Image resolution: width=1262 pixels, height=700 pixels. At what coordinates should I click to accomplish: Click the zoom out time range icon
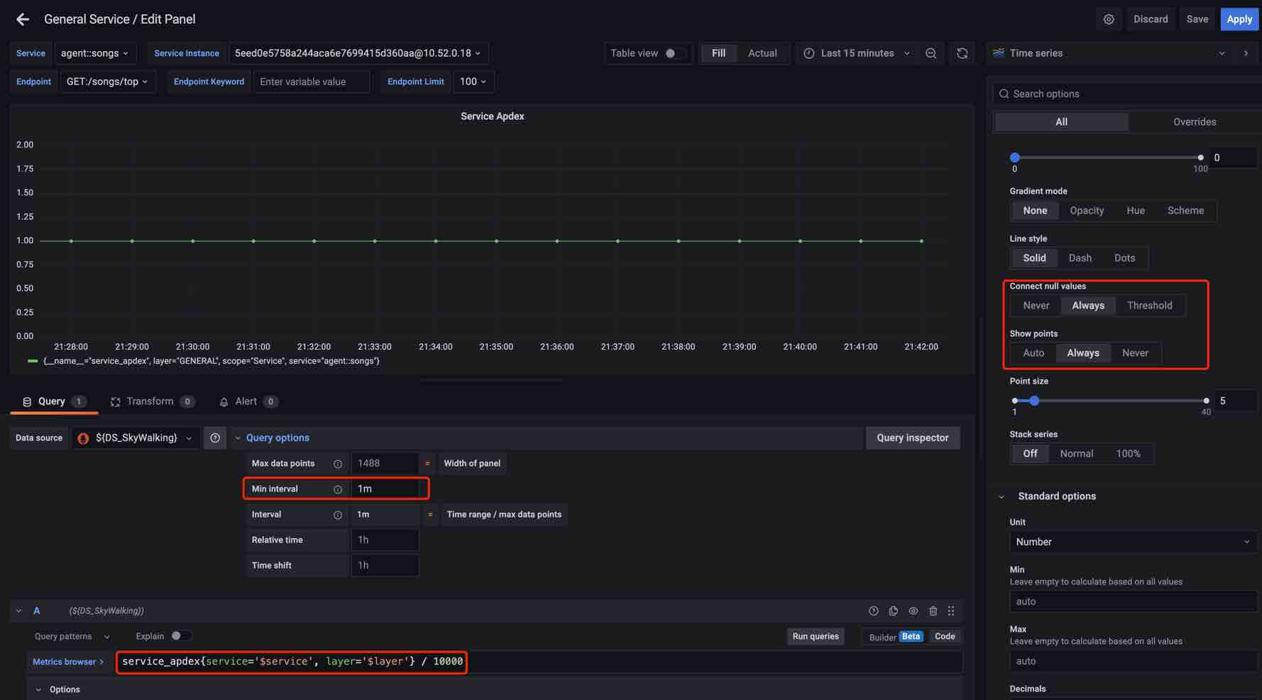tap(931, 53)
